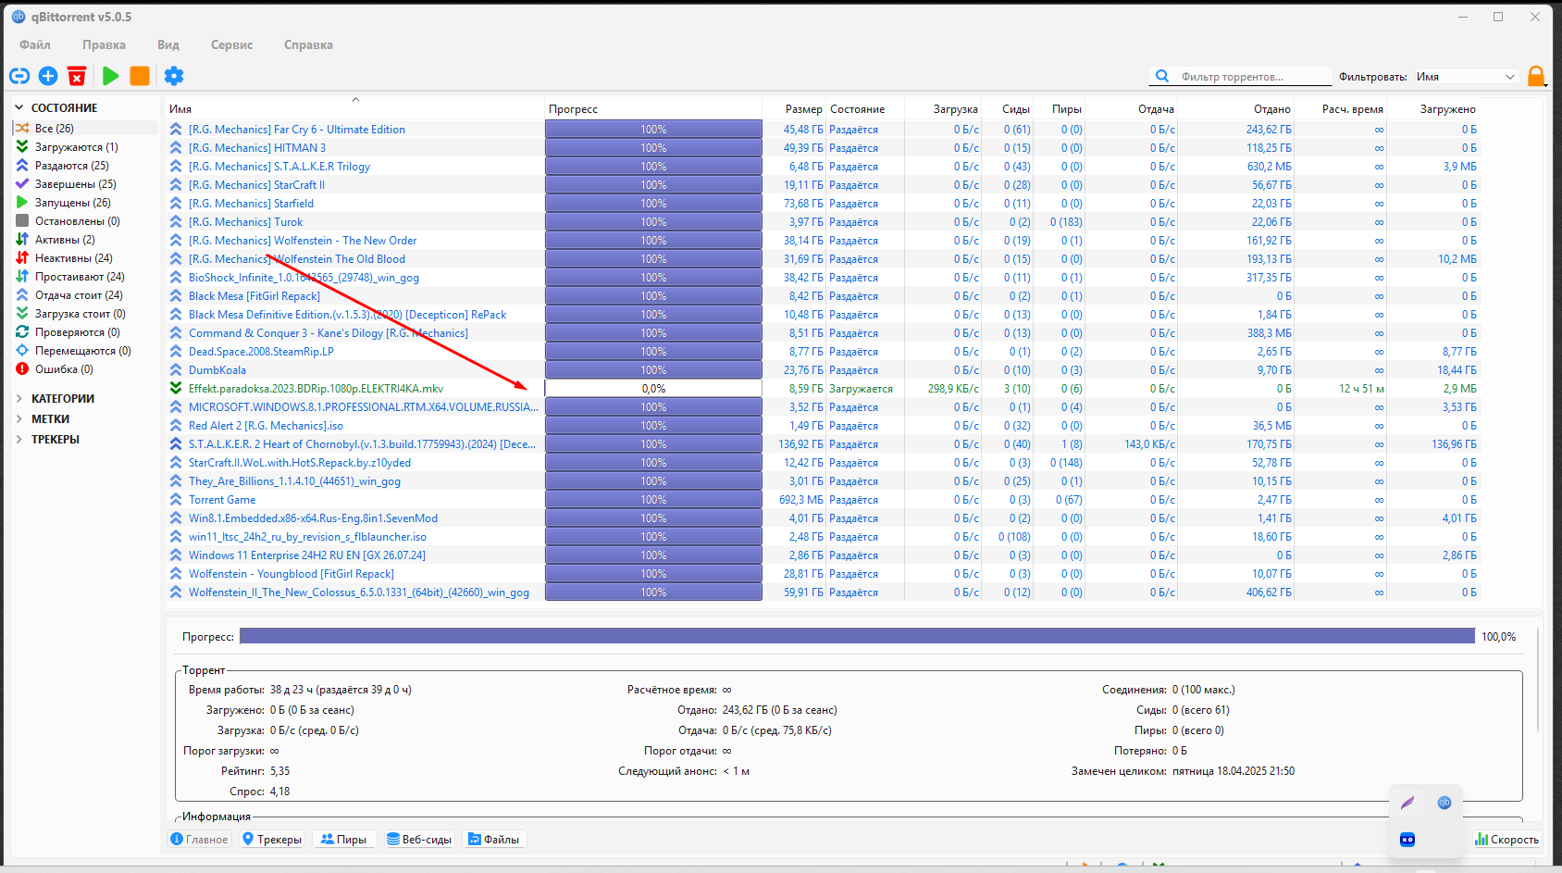Expand the ТРЕКЕРЫ sidebar section
This screenshot has height=873, width=1562.
tap(19, 439)
